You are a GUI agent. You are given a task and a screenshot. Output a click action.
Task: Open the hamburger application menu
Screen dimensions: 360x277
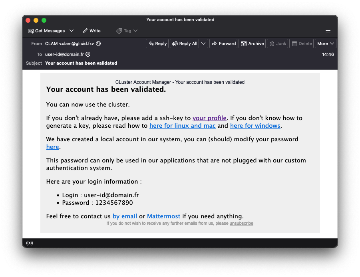coord(328,31)
